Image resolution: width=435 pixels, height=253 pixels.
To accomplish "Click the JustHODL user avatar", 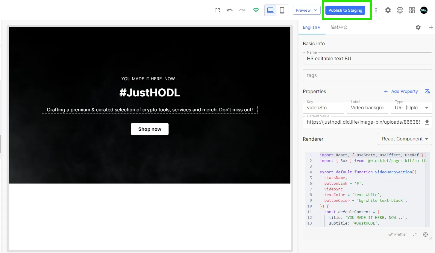I will 424,10.
